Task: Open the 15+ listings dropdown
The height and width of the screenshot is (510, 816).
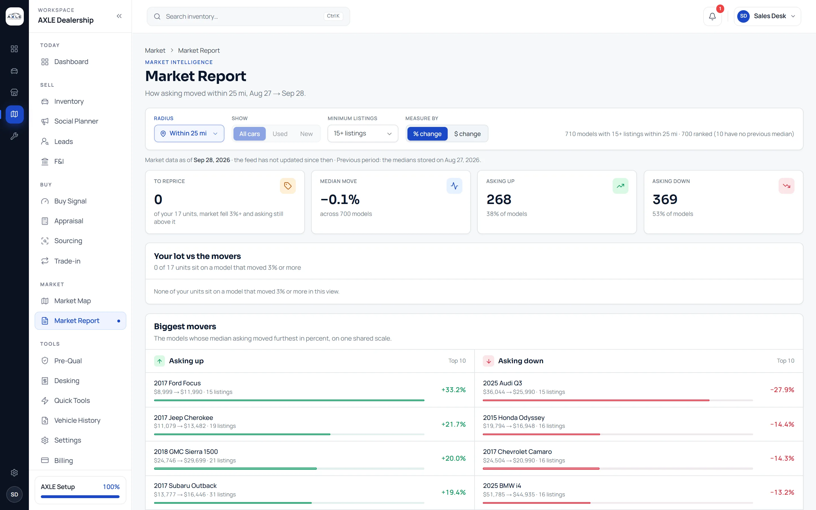Action: pos(363,133)
